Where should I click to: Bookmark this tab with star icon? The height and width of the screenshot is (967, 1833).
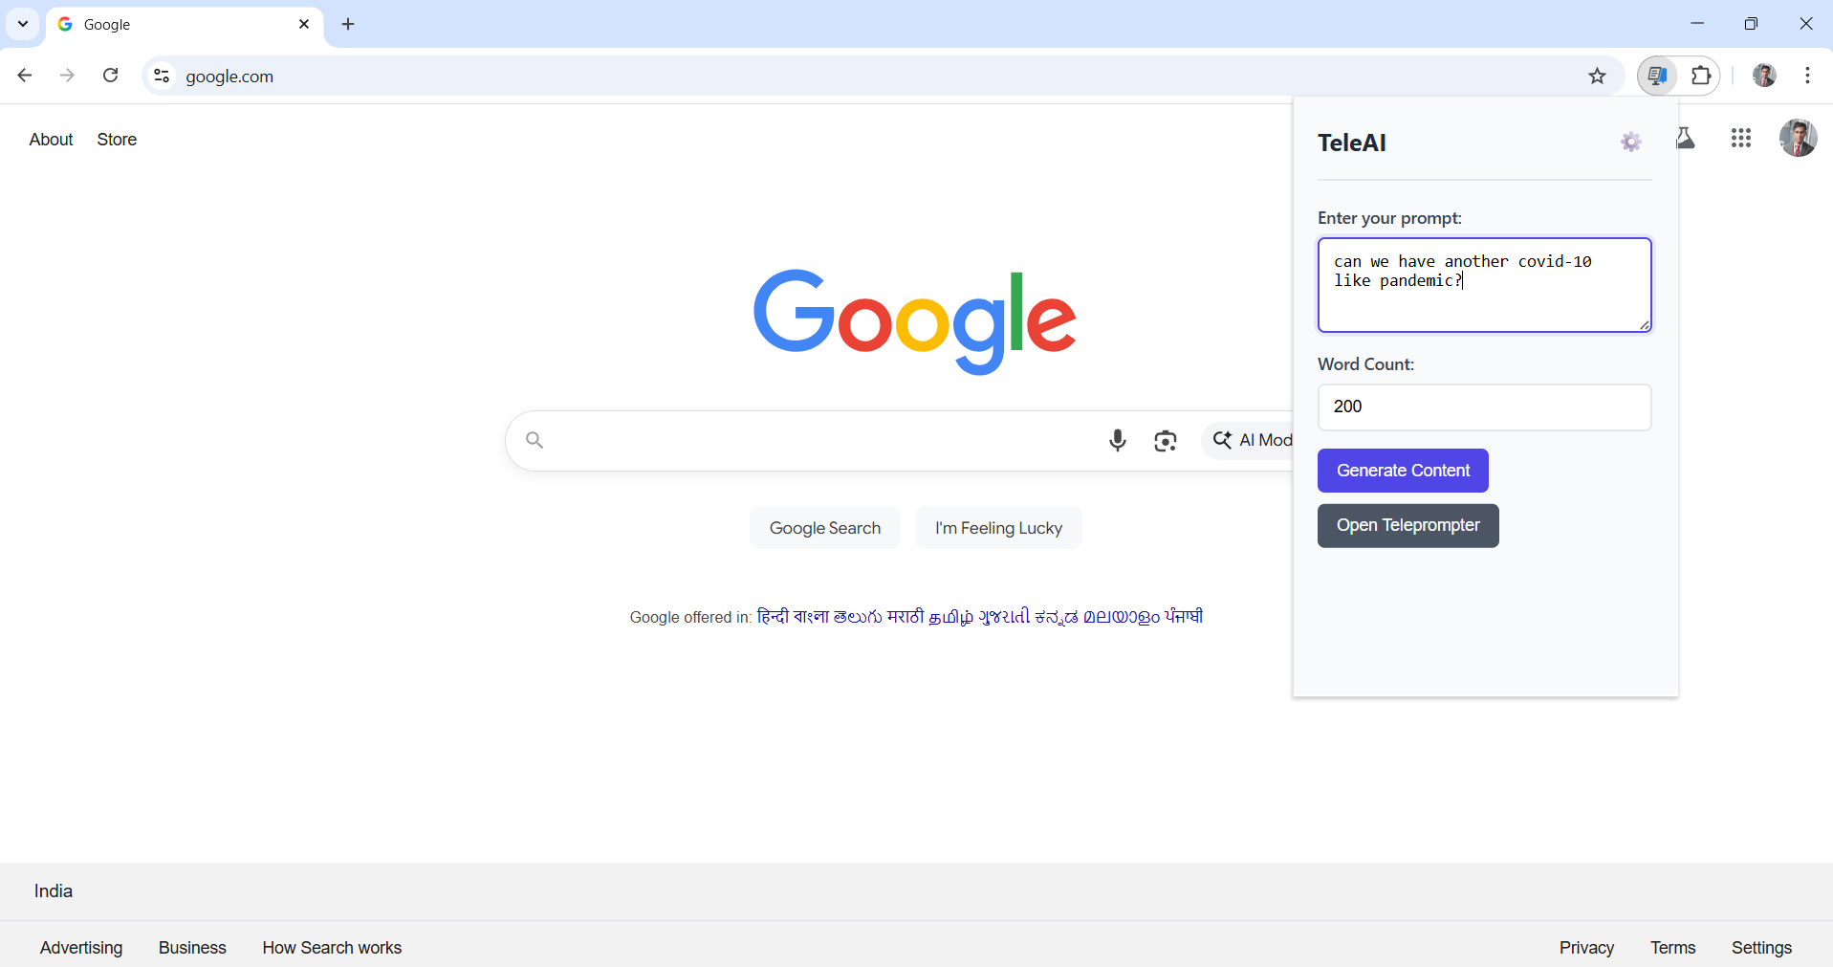(1597, 77)
